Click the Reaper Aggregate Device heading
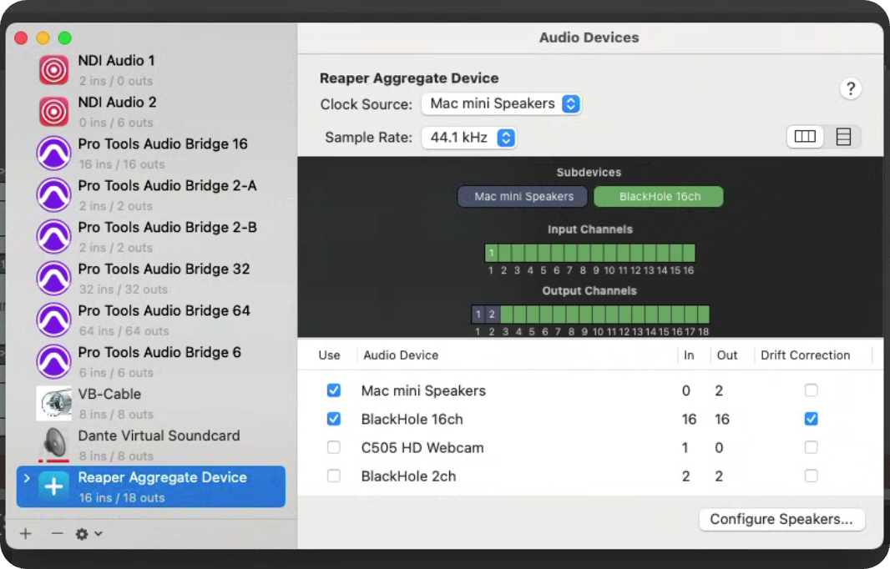890x569 pixels. coord(409,78)
